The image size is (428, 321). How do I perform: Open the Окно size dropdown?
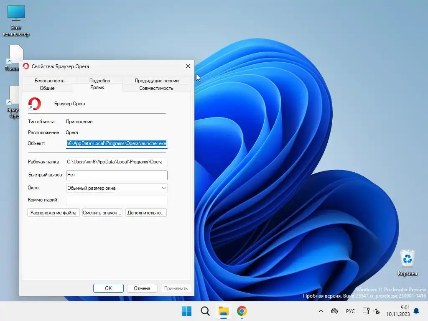117,188
